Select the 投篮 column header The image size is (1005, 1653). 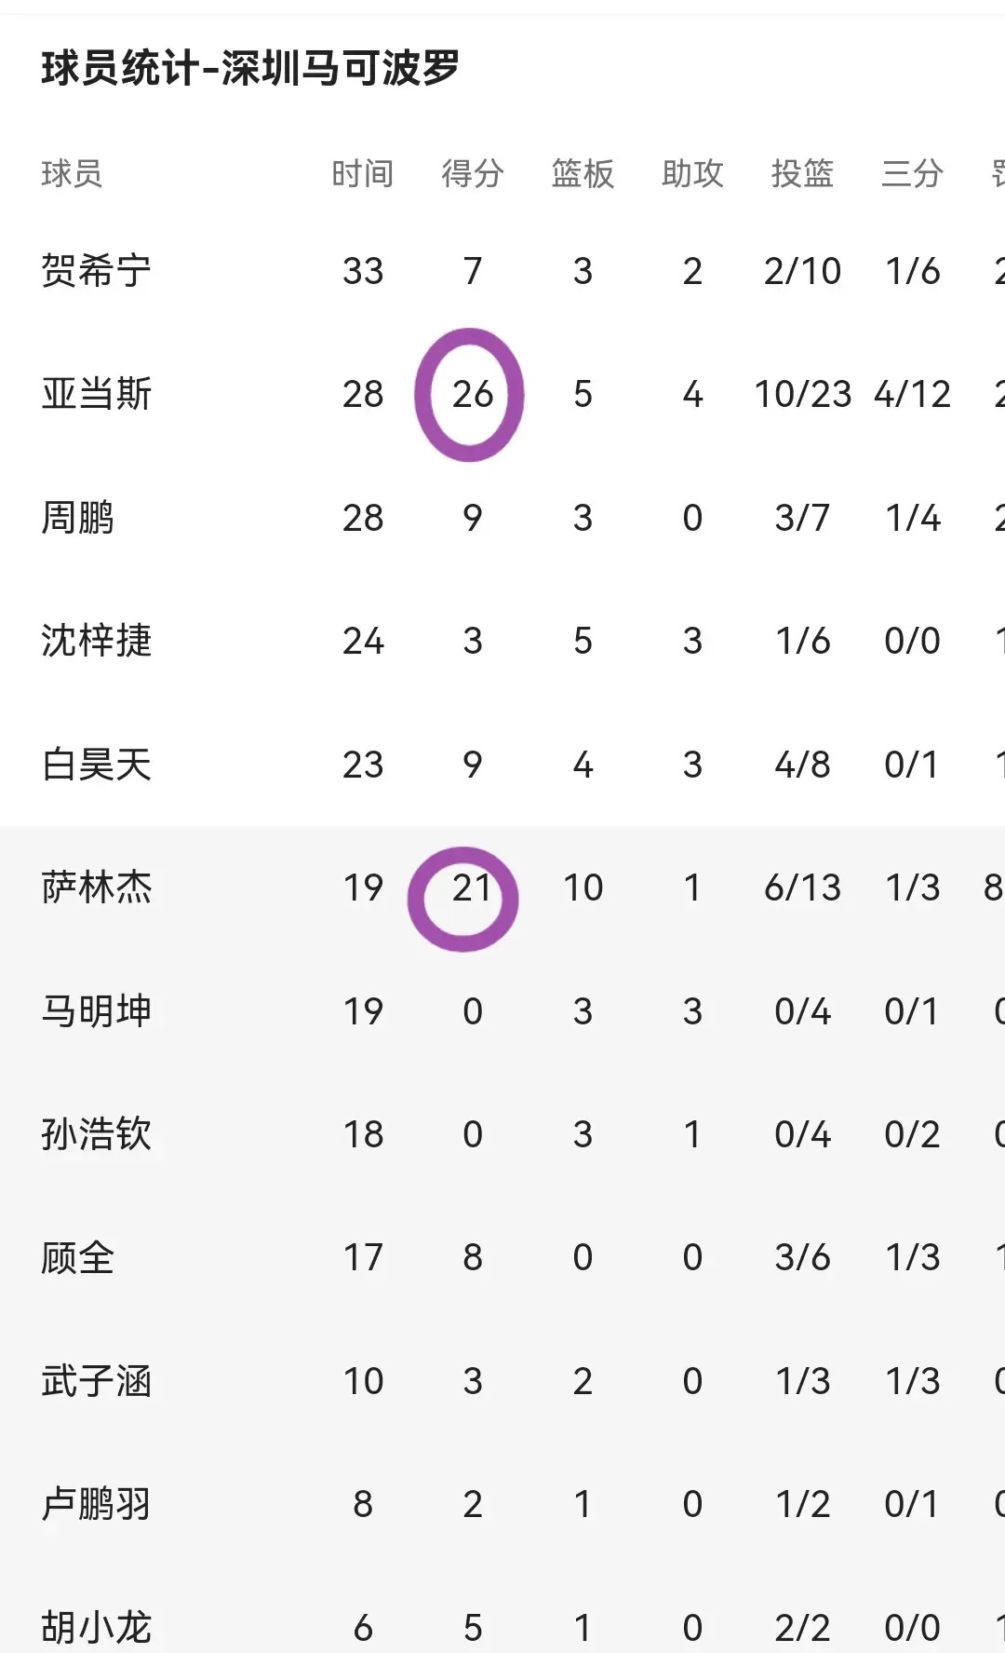point(802,174)
